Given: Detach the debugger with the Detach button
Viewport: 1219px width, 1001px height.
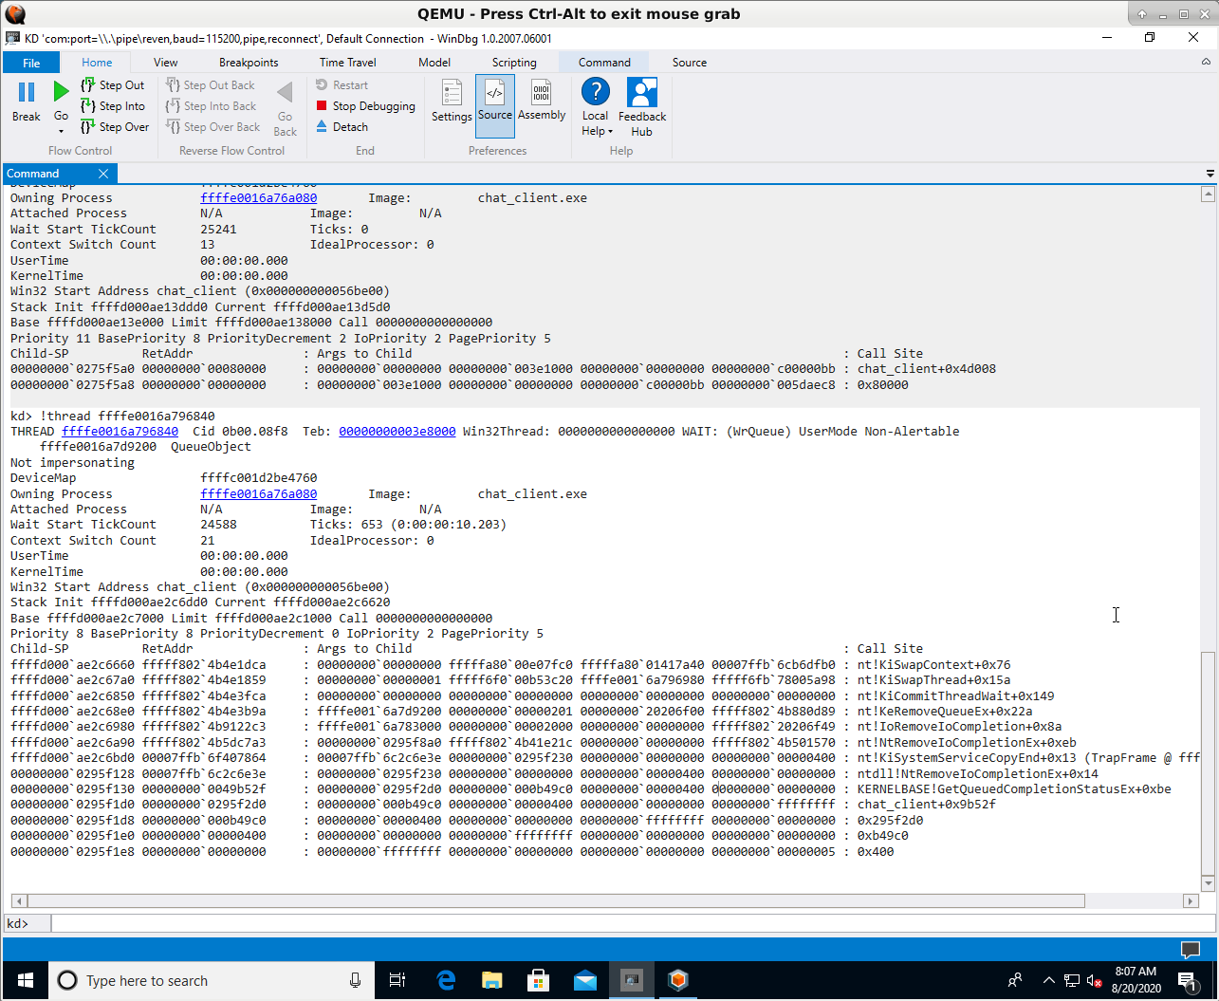Looking at the screenshot, I should (342, 127).
